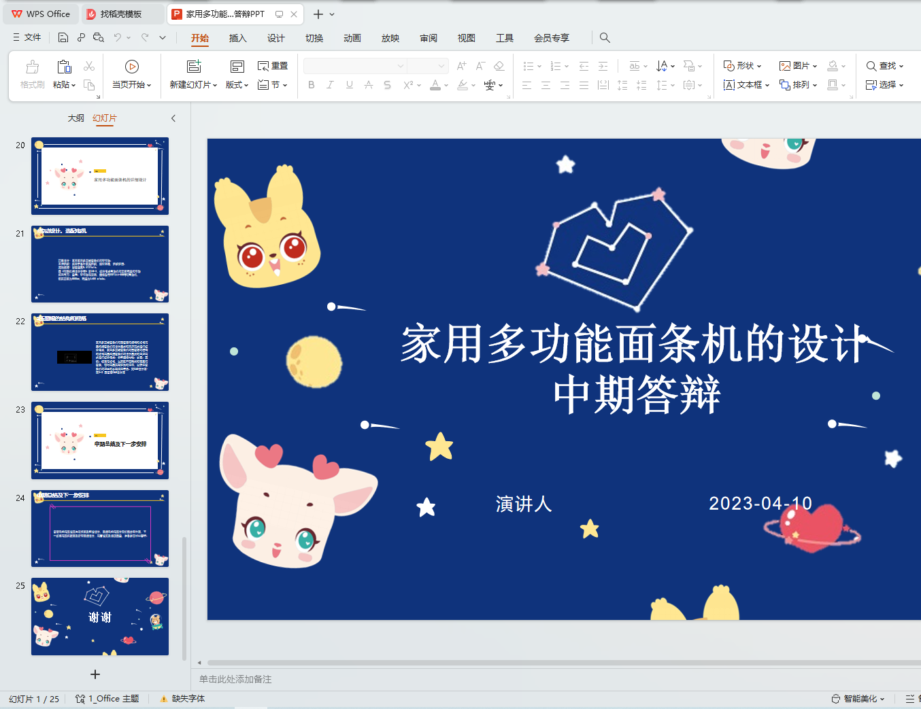The height and width of the screenshot is (709, 921).
Task: Click the distributed alignment icon
Action: (x=603, y=85)
